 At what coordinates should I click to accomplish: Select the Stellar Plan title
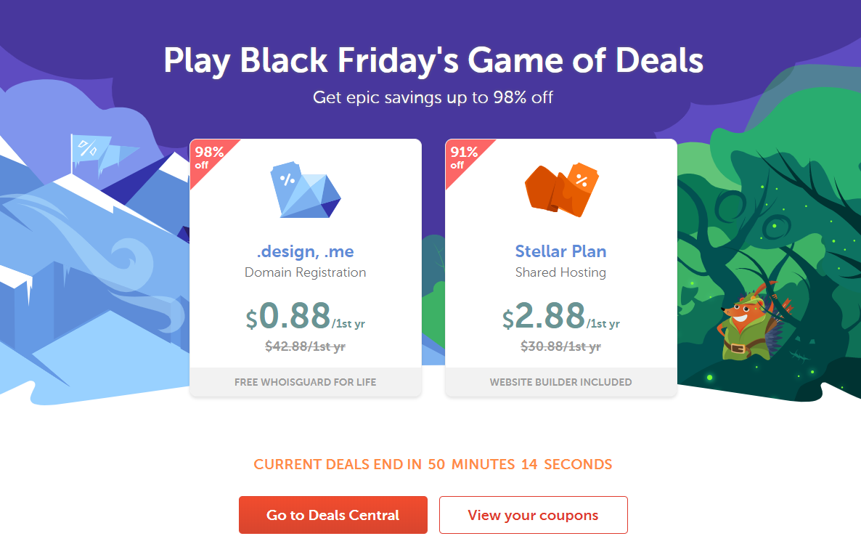point(560,252)
